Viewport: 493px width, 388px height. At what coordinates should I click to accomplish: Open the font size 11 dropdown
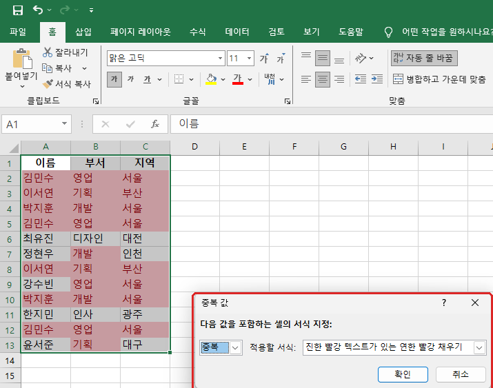(249, 59)
